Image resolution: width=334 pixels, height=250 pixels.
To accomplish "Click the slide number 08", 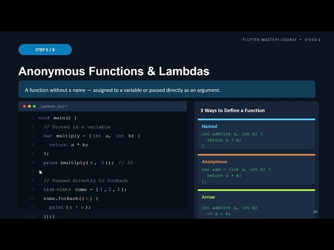I will 315,212.
